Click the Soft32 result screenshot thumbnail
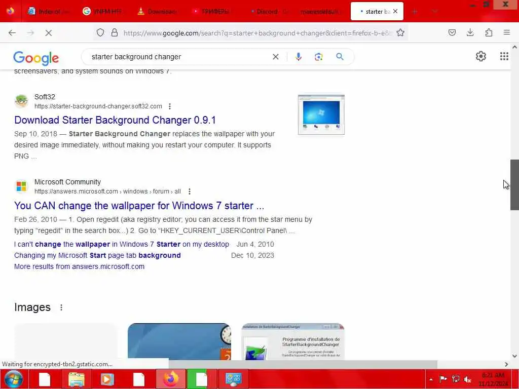Image resolution: width=519 pixels, height=389 pixels. pos(321,115)
